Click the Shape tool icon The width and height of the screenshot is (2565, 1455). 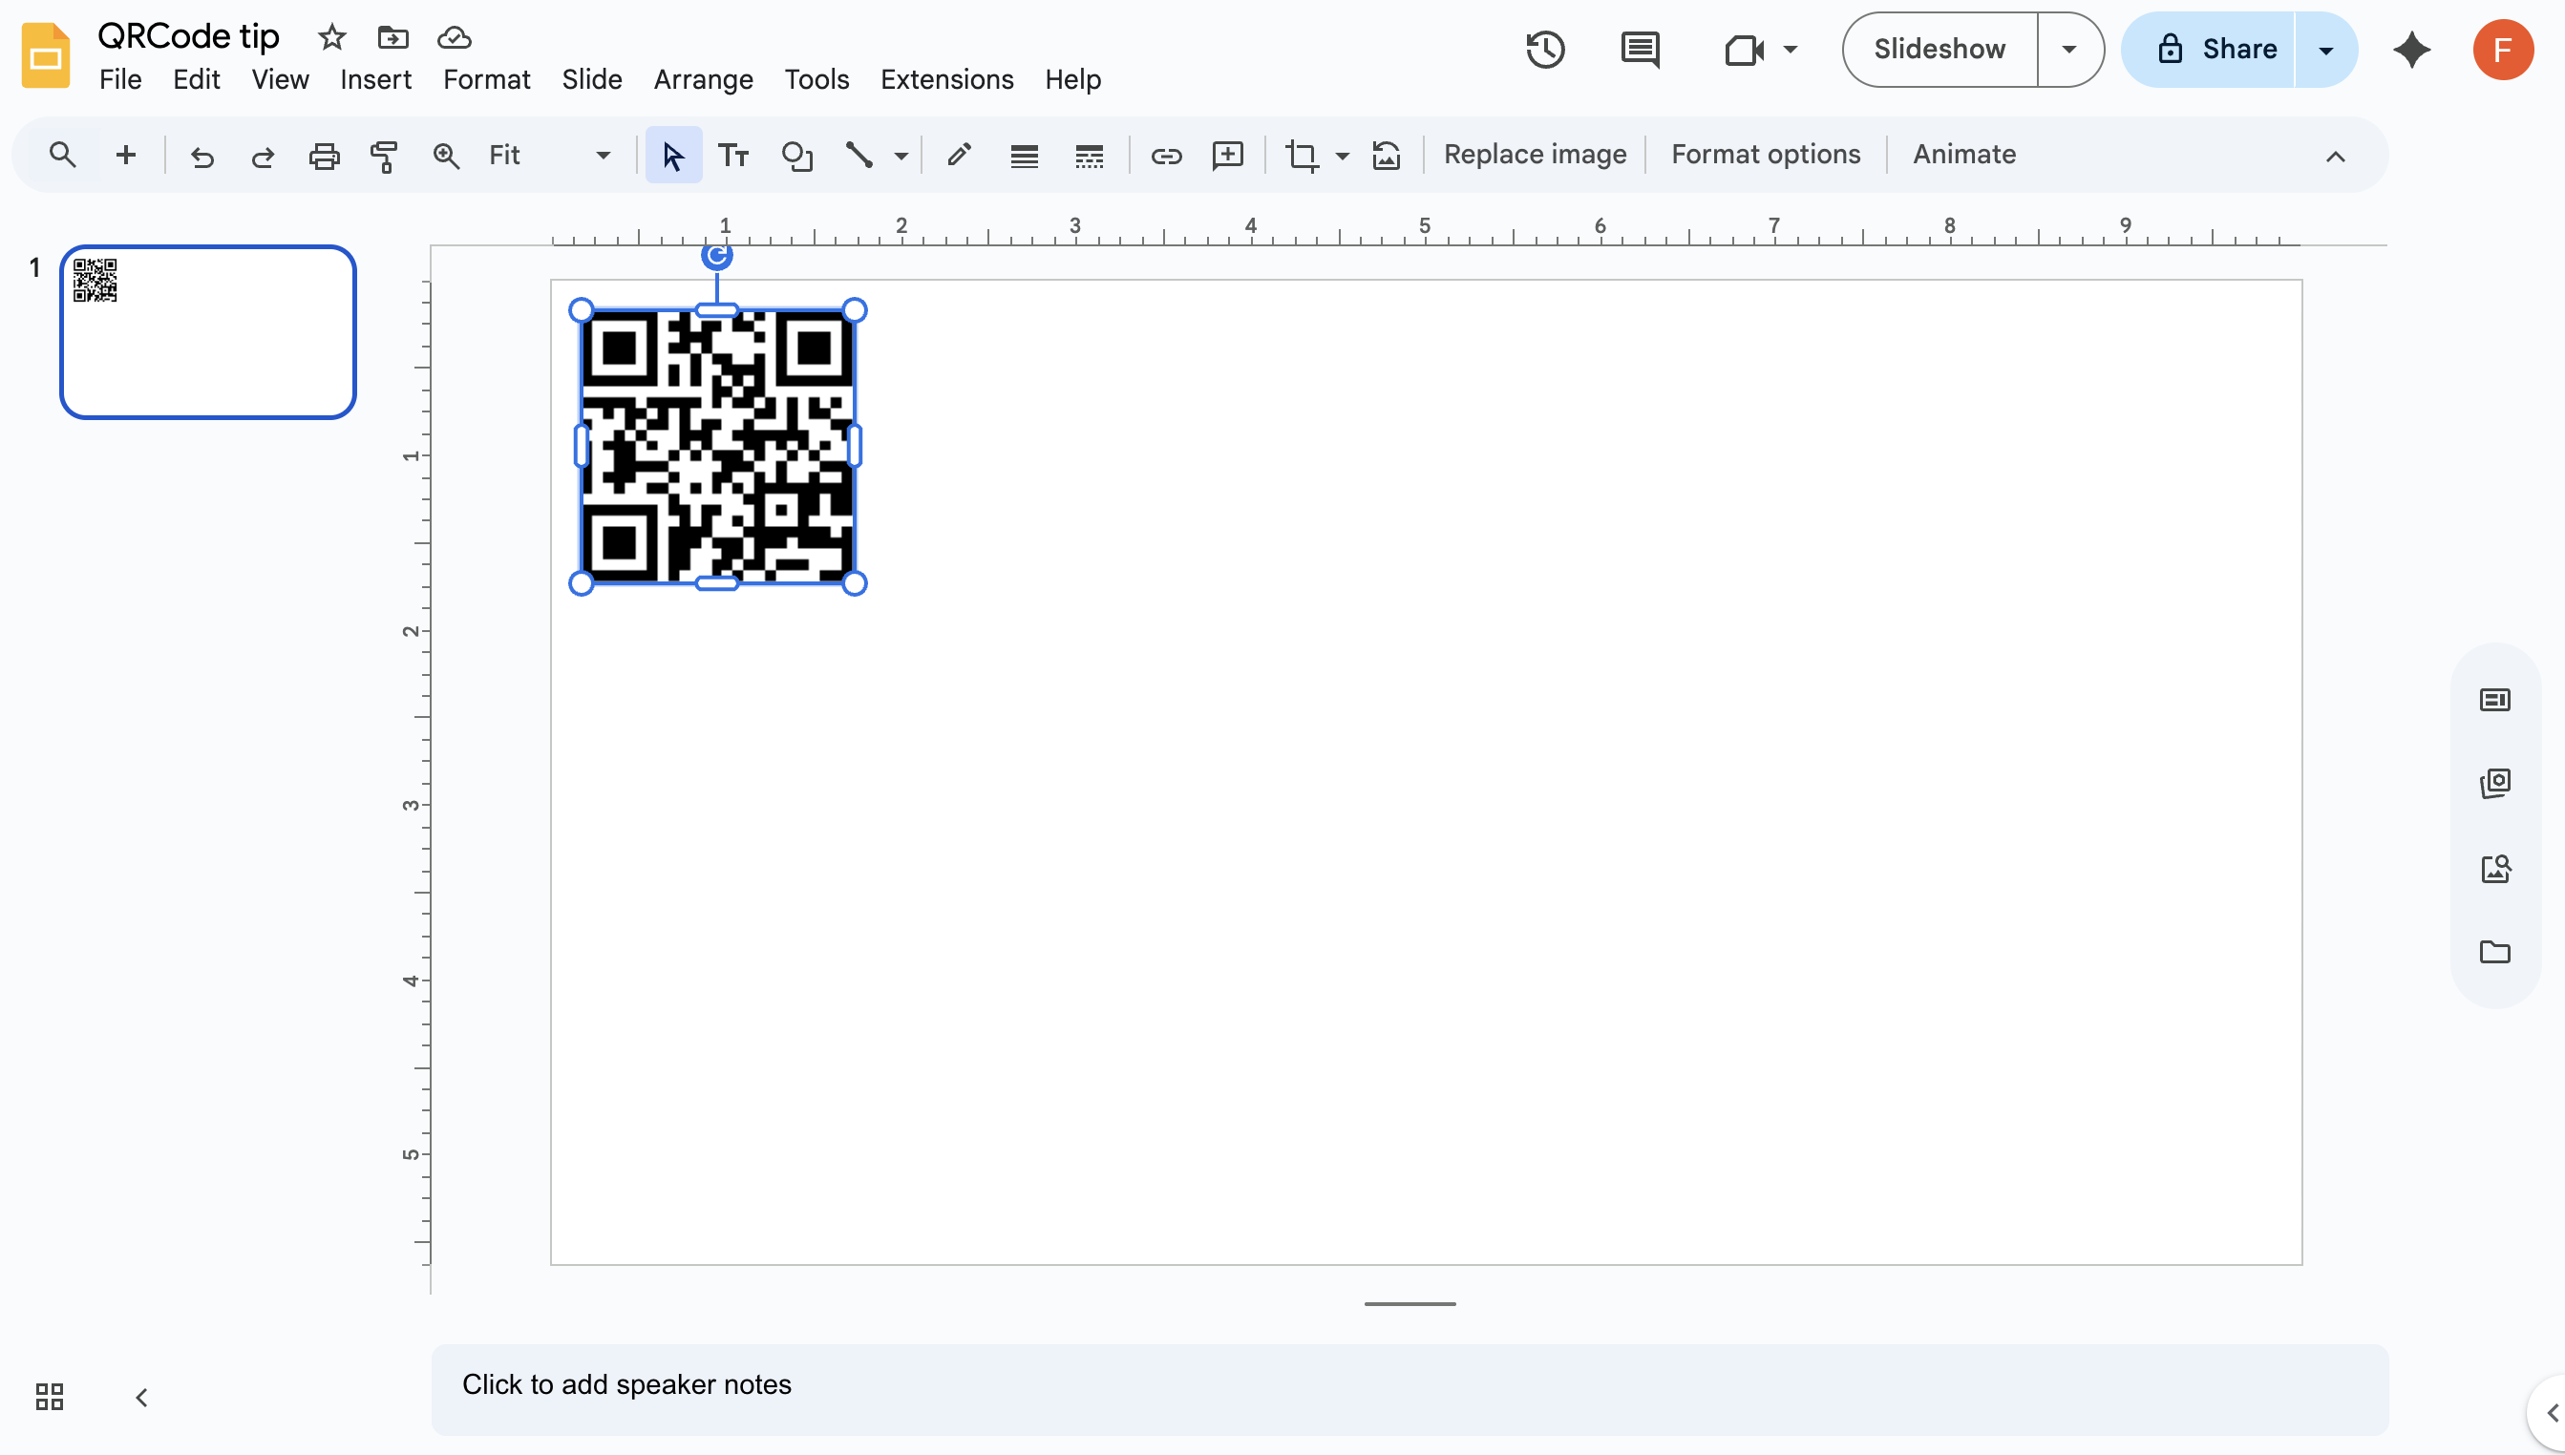click(x=796, y=155)
